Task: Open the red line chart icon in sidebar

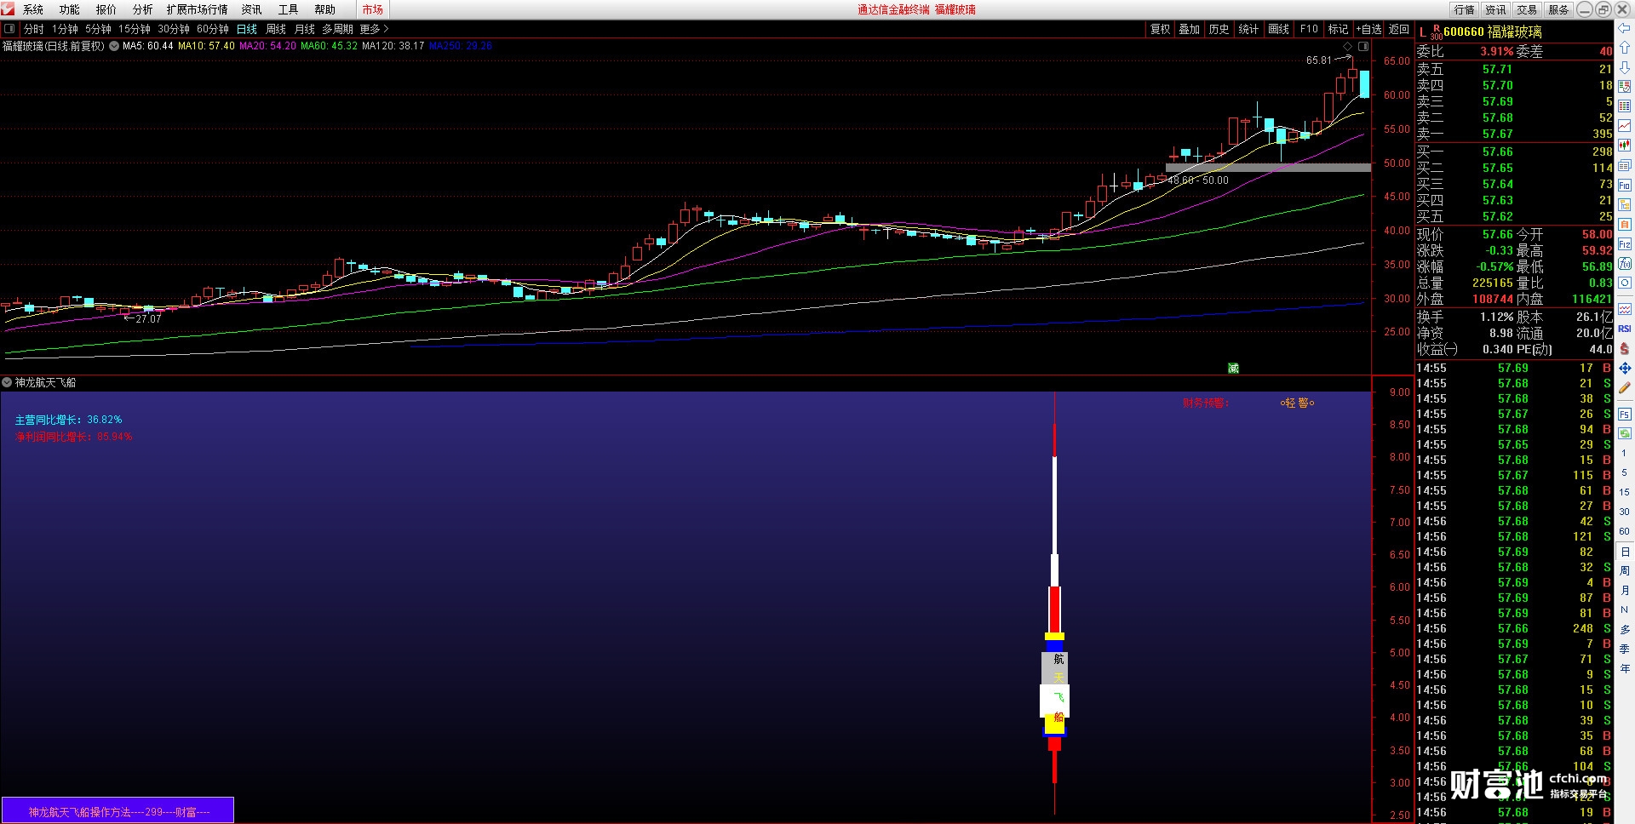Action: 1625,126
